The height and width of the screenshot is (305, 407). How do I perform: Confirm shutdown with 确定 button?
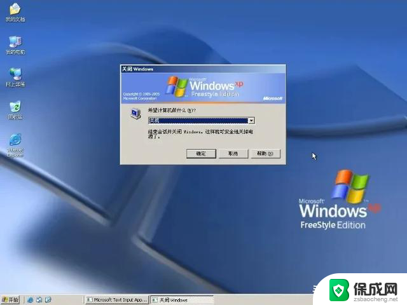(x=201, y=154)
